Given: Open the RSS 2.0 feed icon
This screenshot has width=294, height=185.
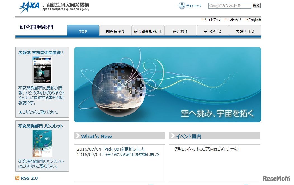Looking at the screenshot, I should click(17, 178).
